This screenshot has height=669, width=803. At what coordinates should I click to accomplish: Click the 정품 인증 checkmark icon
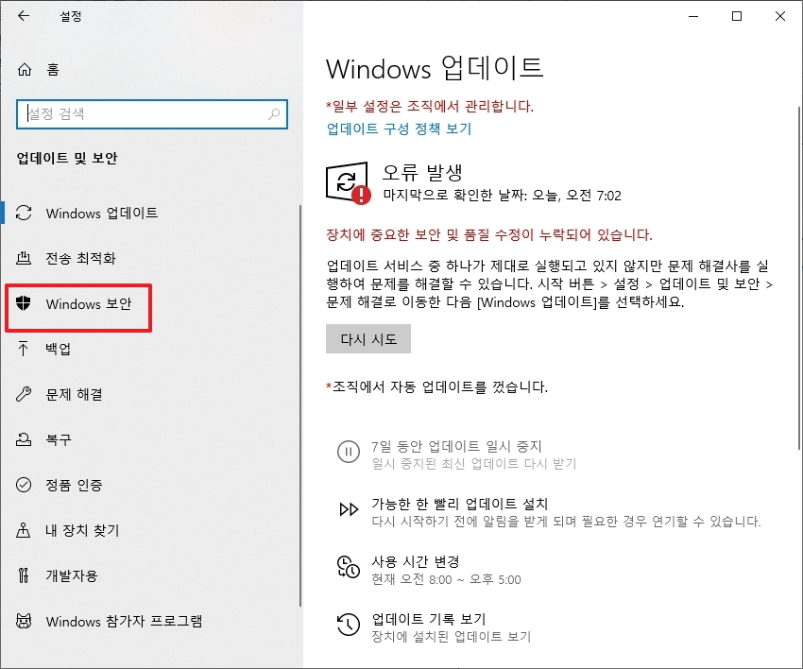tap(24, 485)
